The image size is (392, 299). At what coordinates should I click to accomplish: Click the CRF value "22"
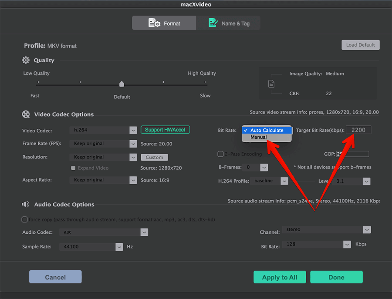pos(329,94)
